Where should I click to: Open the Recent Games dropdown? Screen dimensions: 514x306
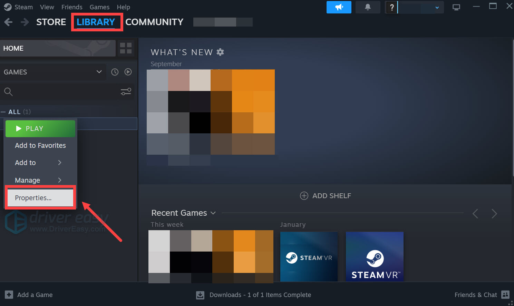(213, 213)
